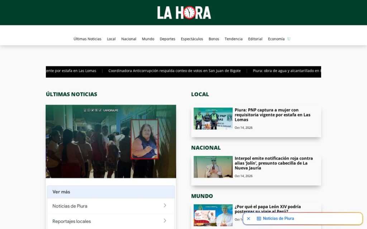Select Mundo from the navigation bar

coord(148,39)
